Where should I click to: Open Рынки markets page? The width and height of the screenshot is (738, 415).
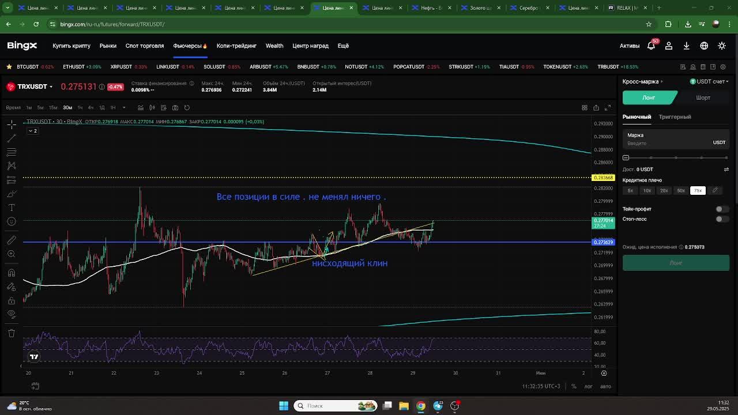click(x=108, y=46)
